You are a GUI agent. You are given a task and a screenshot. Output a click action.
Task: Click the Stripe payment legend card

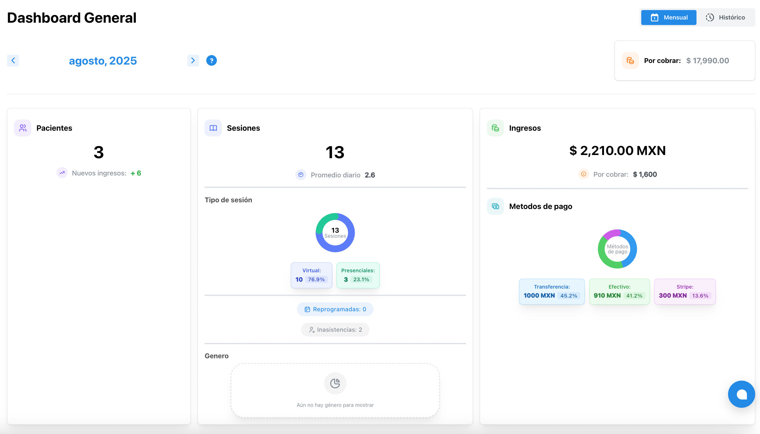685,291
